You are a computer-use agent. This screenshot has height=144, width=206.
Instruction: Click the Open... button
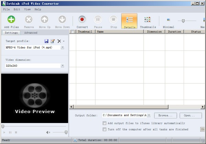[191, 115]
